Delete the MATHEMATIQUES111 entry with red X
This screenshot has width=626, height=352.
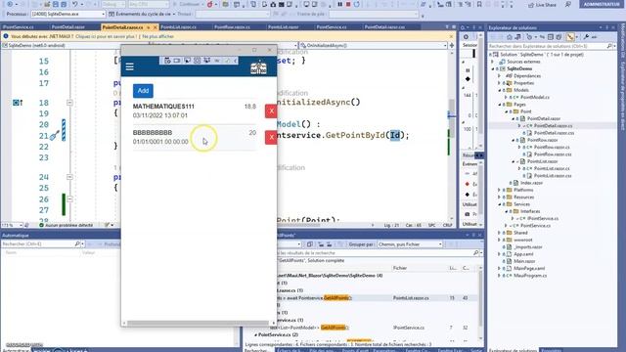(271, 110)
